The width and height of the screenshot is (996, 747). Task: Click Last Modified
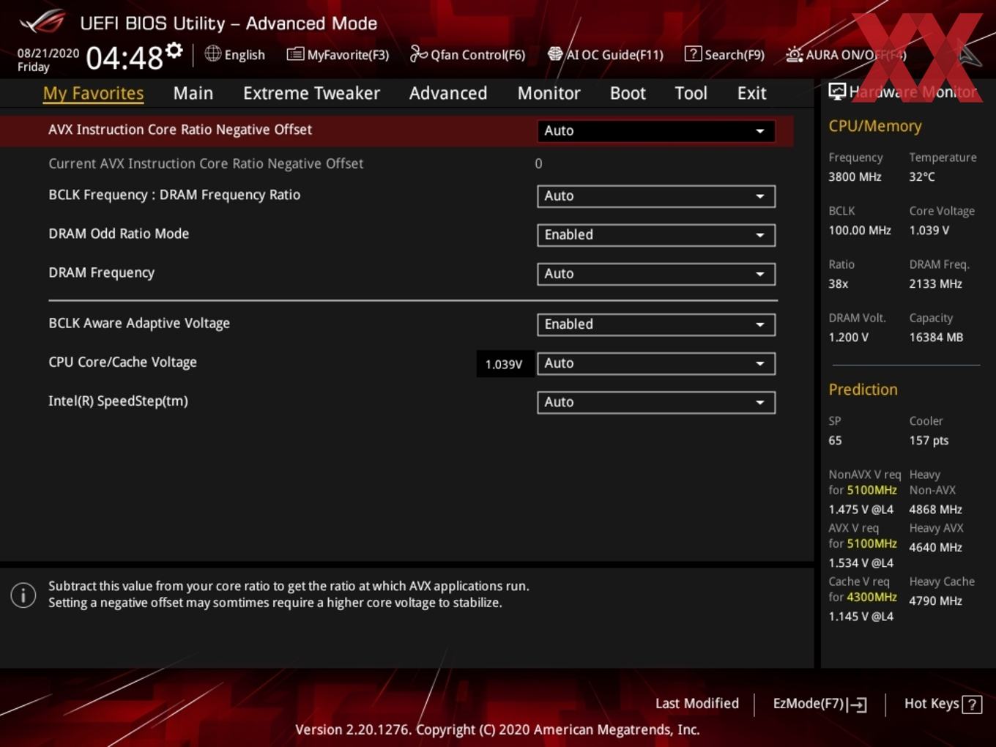(697, 703)
